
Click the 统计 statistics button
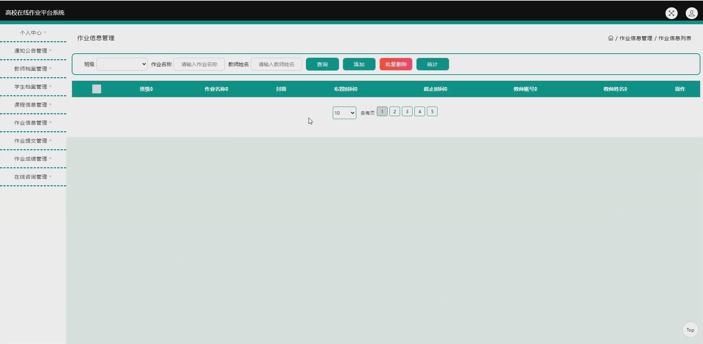(433, 64)
